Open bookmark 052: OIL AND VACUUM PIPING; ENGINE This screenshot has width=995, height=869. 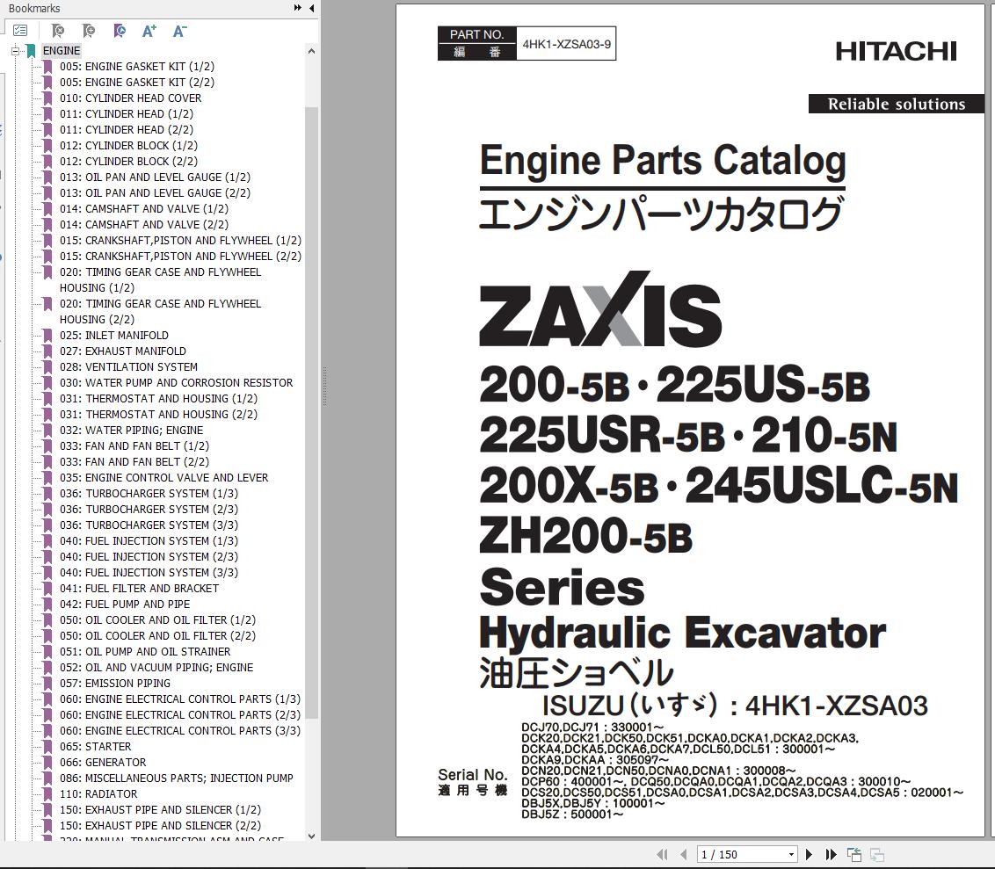(156, 667)
